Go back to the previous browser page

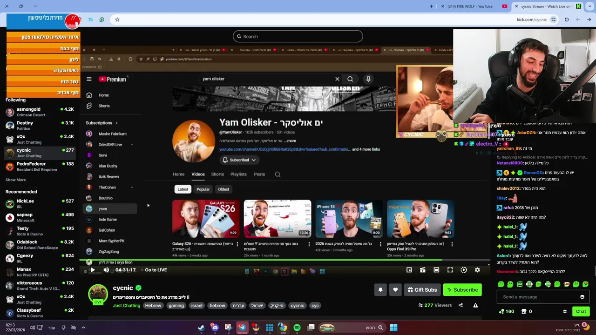(x=589, y=20)
